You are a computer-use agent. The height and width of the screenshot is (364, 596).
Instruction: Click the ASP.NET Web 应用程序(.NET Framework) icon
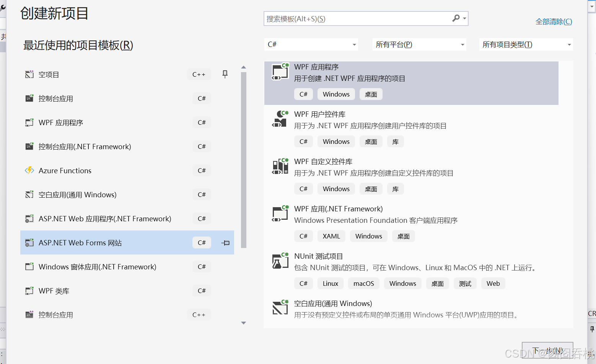(29, 219)
